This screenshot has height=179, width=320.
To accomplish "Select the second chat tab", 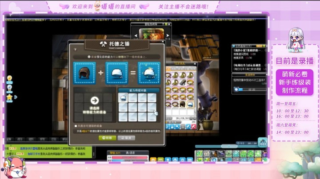I will pos(20,139).
